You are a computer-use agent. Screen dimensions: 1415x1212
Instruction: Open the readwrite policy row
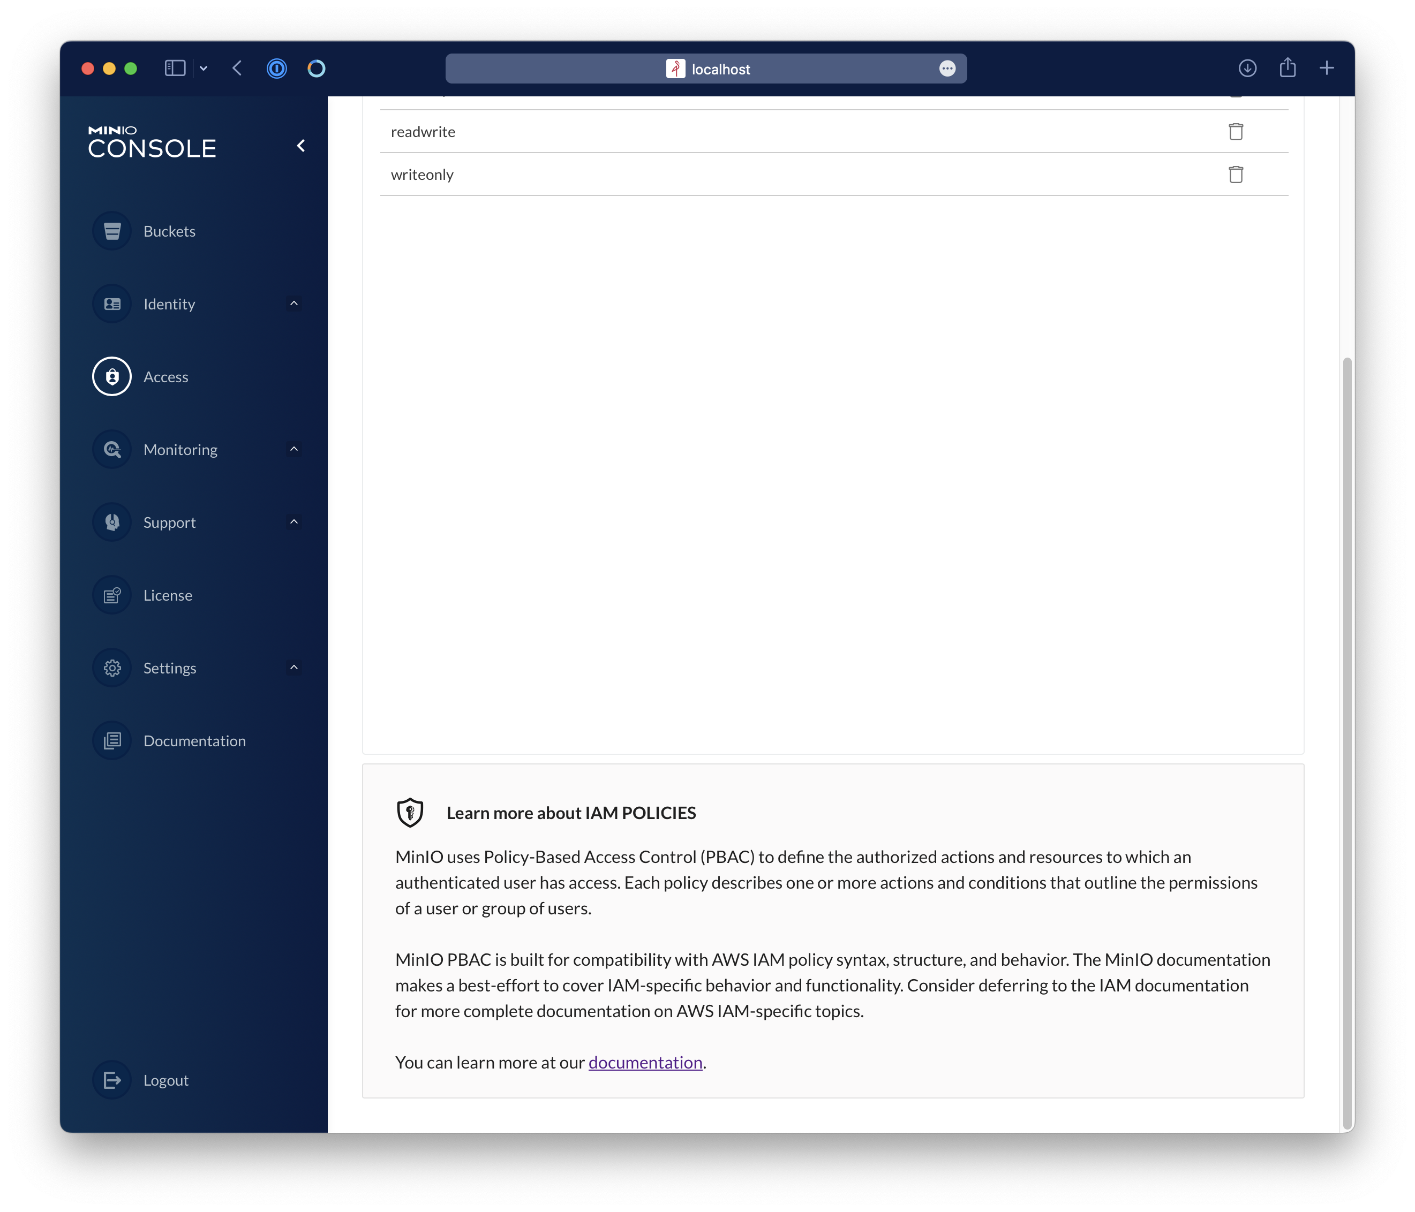(x=423, y=132)
